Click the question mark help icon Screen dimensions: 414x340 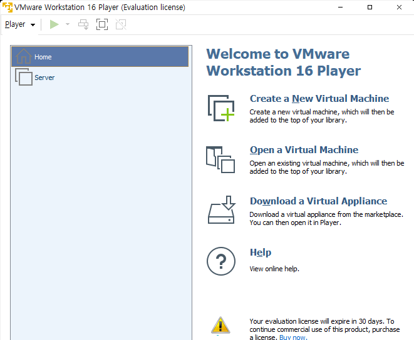pyautogui.click(x=221, y=261)
